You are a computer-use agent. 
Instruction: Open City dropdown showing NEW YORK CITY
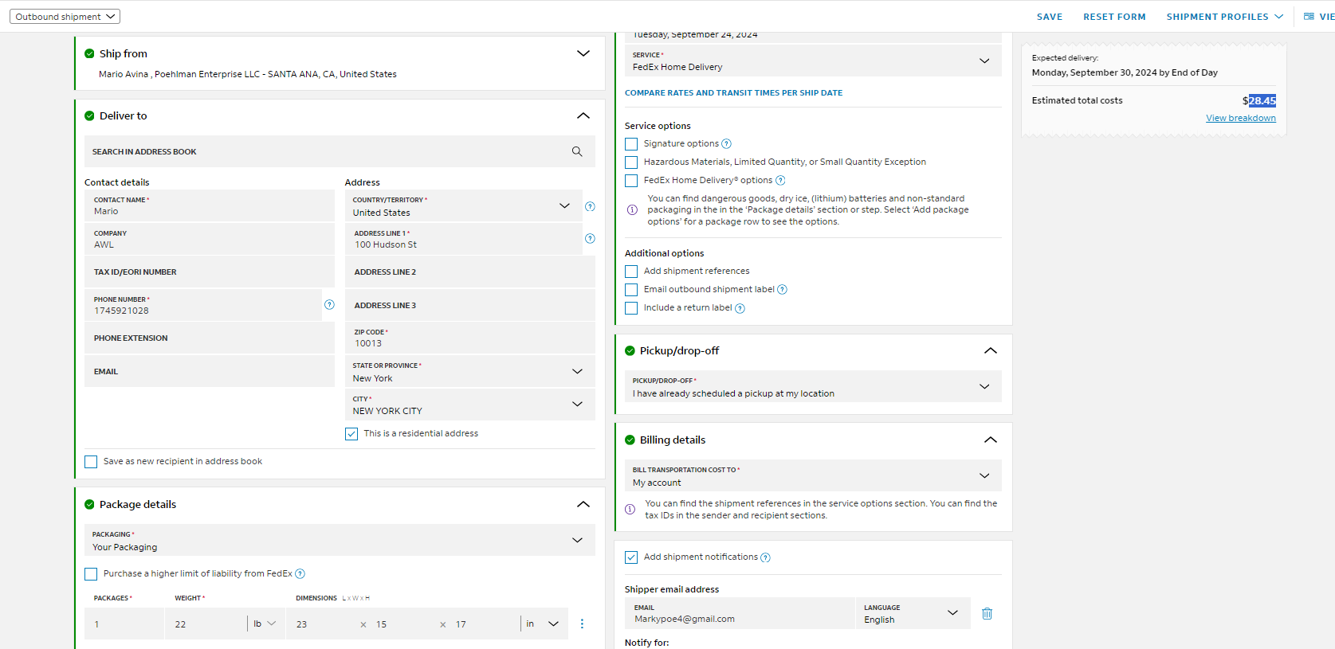click(x=470, y=405)
